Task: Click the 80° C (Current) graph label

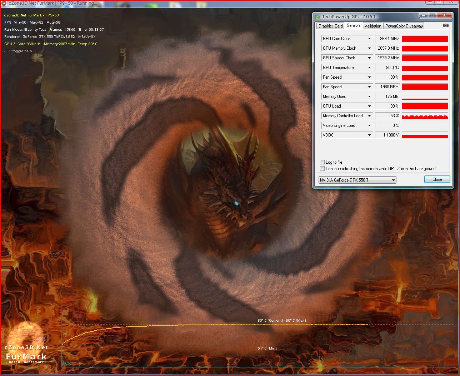Action: tap(282, 321)
